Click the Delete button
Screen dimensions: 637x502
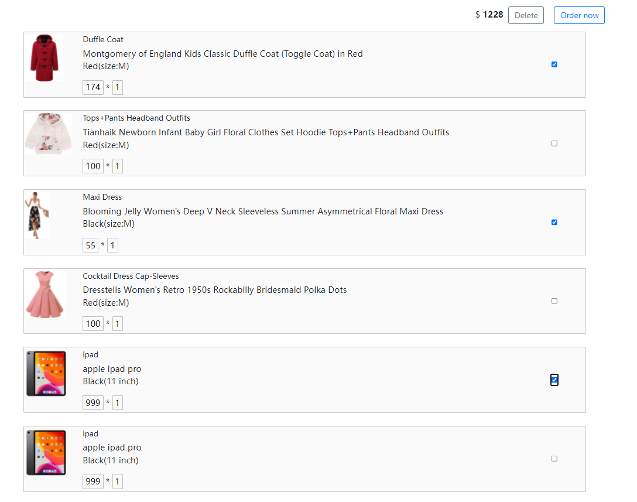point(526,15)
